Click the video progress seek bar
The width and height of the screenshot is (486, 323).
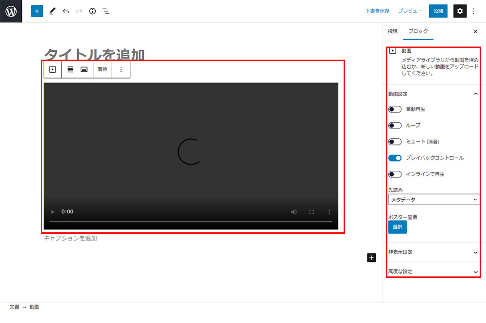[x=191, y=222]
